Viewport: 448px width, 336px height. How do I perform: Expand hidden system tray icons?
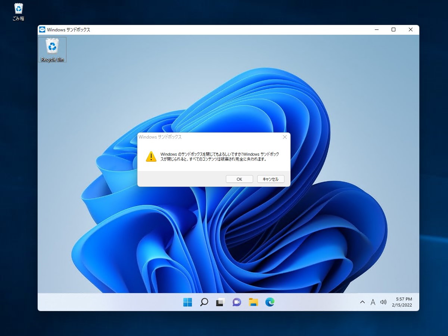coord(363,302)
